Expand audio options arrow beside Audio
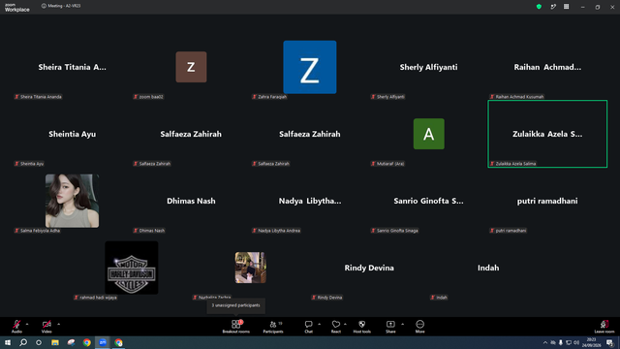620x349 pixels. [x=27, y=324]
